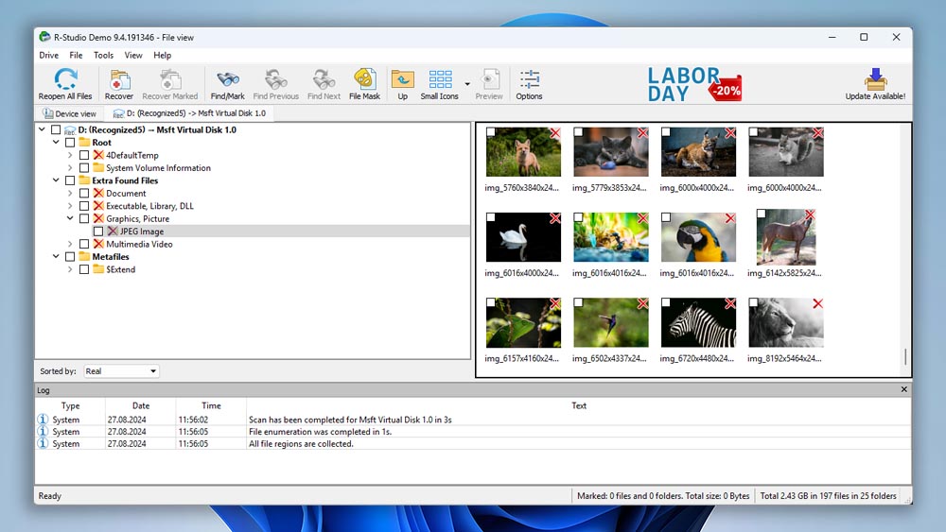Select the Metafiles tree item
Screen dimensions: 946x532
(111, 257)
